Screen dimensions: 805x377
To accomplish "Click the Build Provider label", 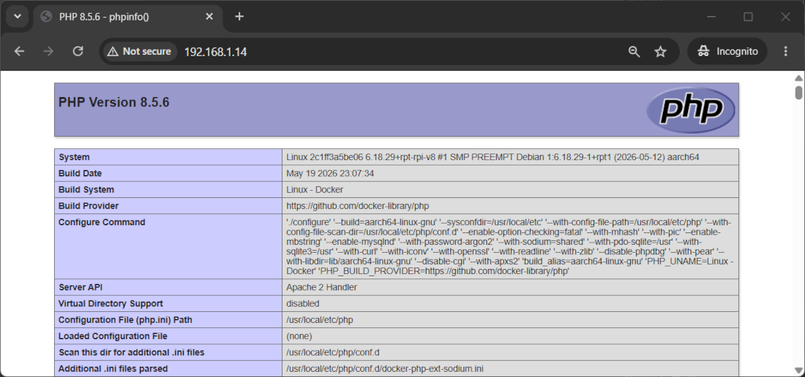I will pos(89,206).
